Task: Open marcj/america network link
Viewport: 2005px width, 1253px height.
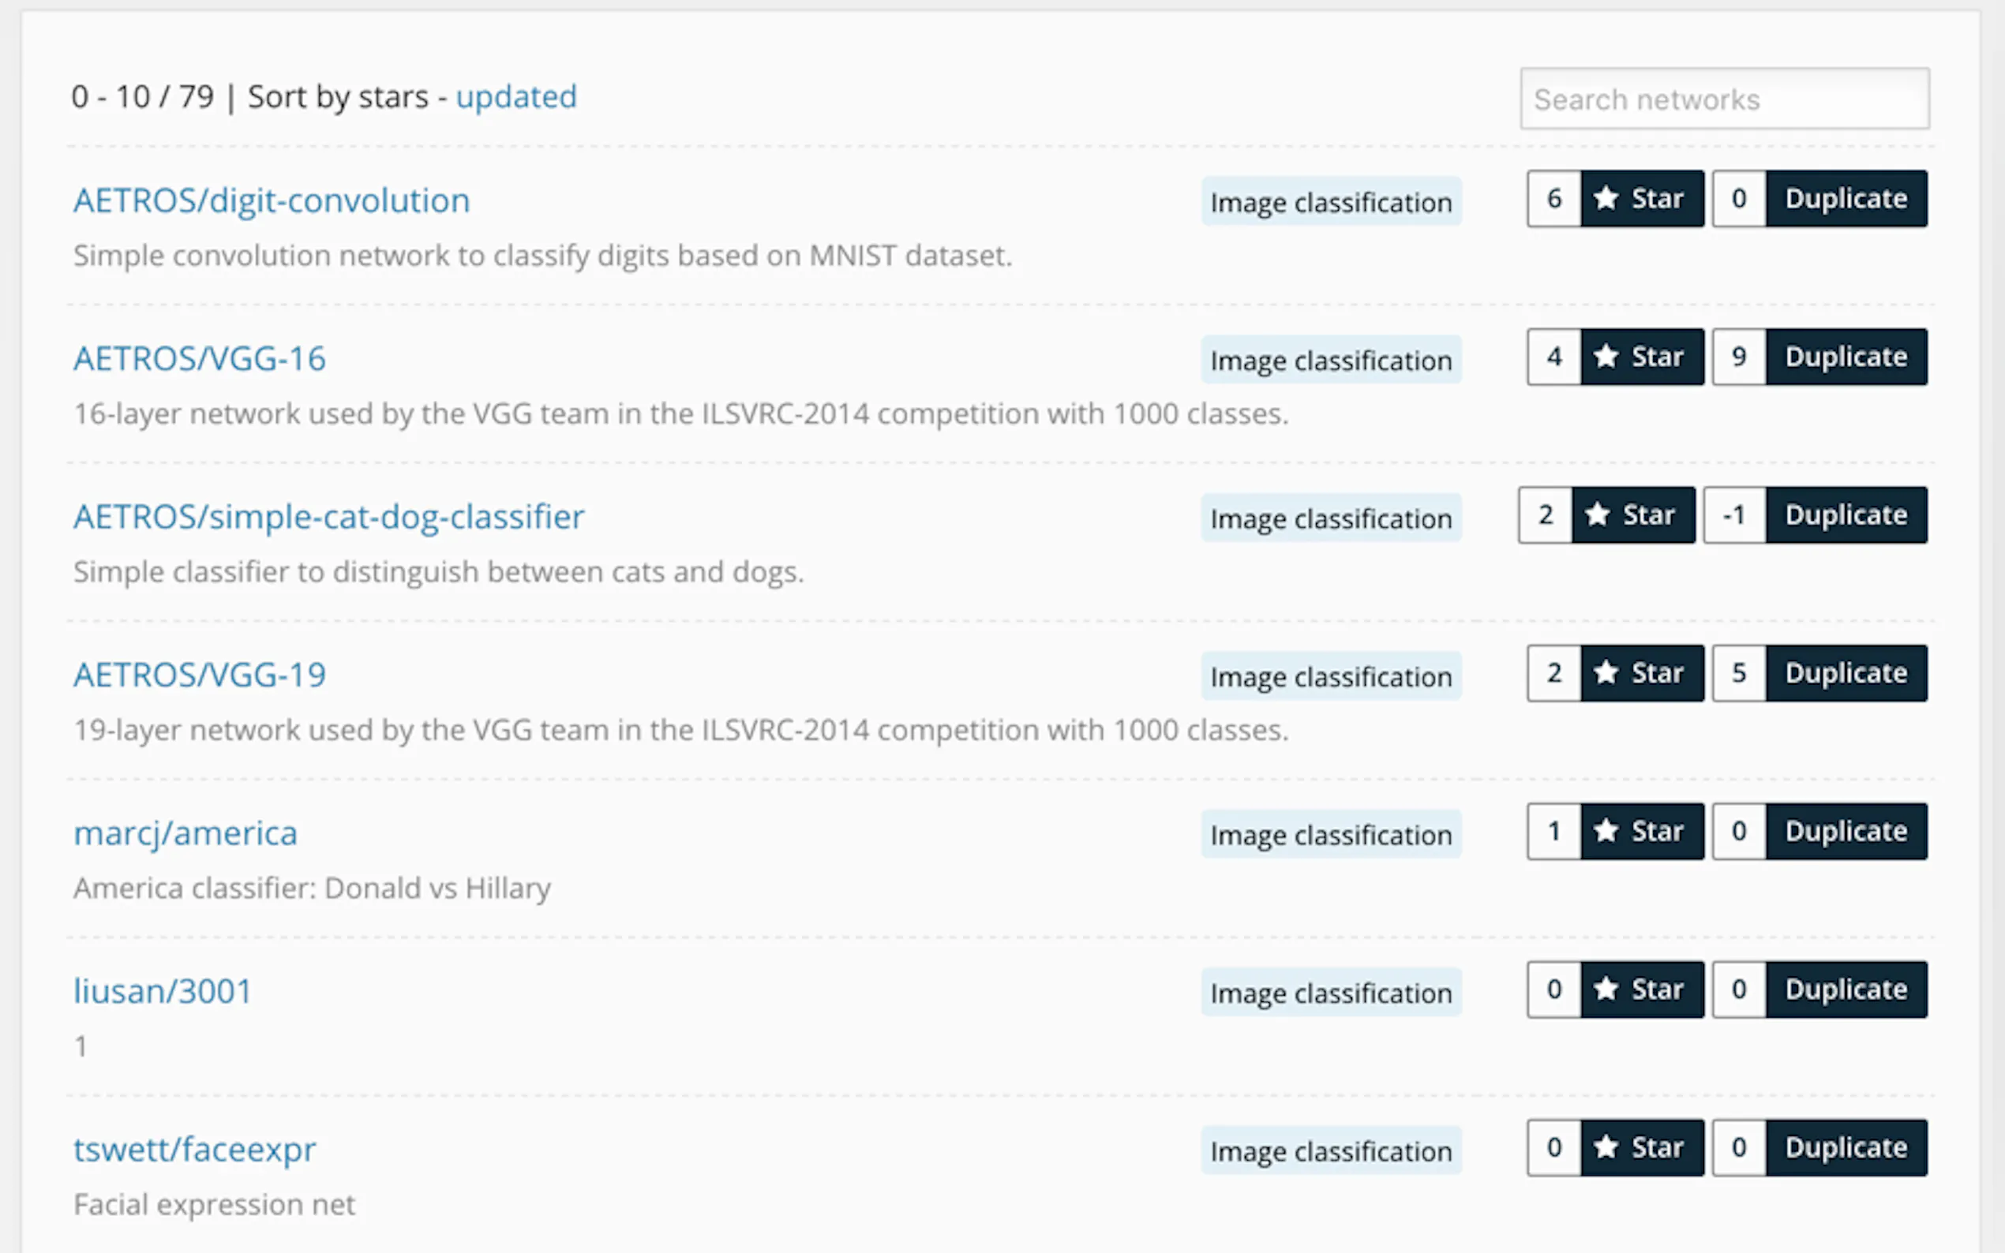Action: tap(185, 833)
